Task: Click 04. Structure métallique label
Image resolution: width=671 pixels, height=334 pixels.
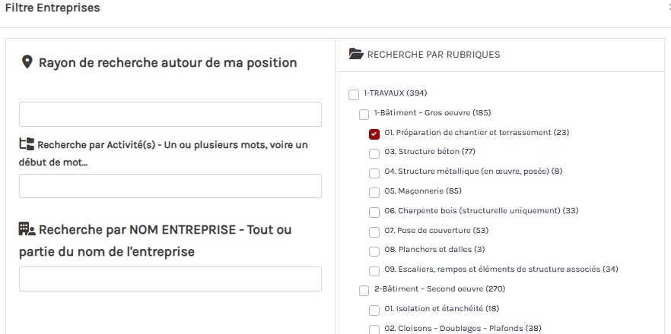Action: pos(473,172)
